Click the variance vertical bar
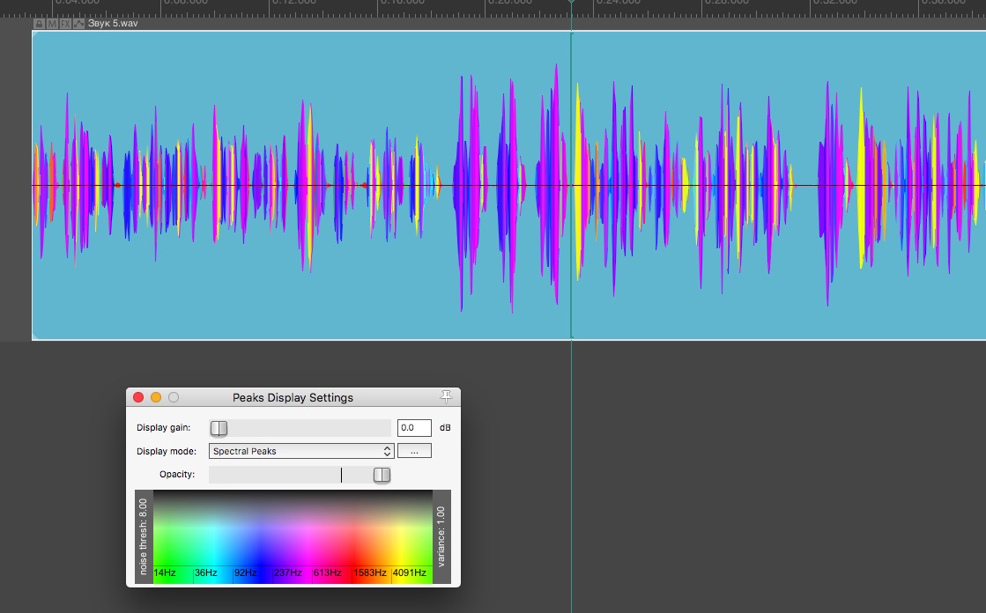Viewport: 986px width, 613px height. (441, 536)
